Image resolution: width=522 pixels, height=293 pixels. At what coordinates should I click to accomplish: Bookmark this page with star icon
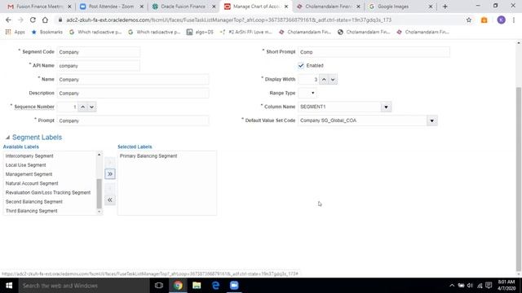[469, 20]
